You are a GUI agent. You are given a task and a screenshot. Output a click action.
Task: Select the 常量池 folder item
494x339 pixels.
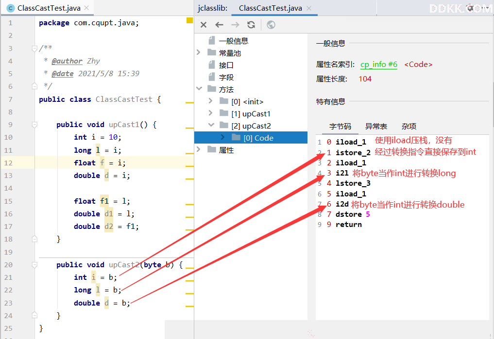(x=230, y=53)
